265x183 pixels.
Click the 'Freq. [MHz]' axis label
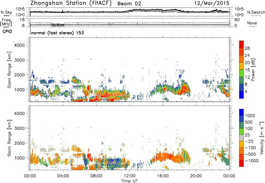pyautogui.click(x=6, y=22)
